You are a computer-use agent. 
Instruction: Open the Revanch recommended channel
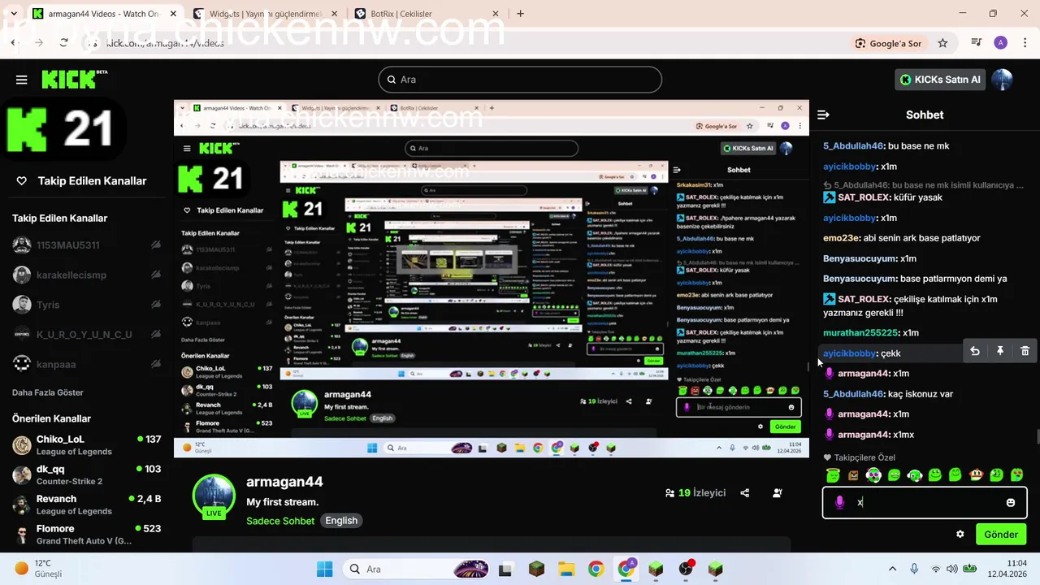[86, 505]
